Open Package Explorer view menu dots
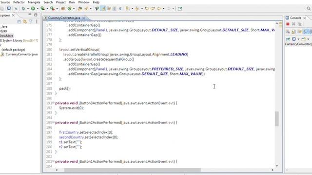This screenshot has height=175, width=312. tap(37, 21)
